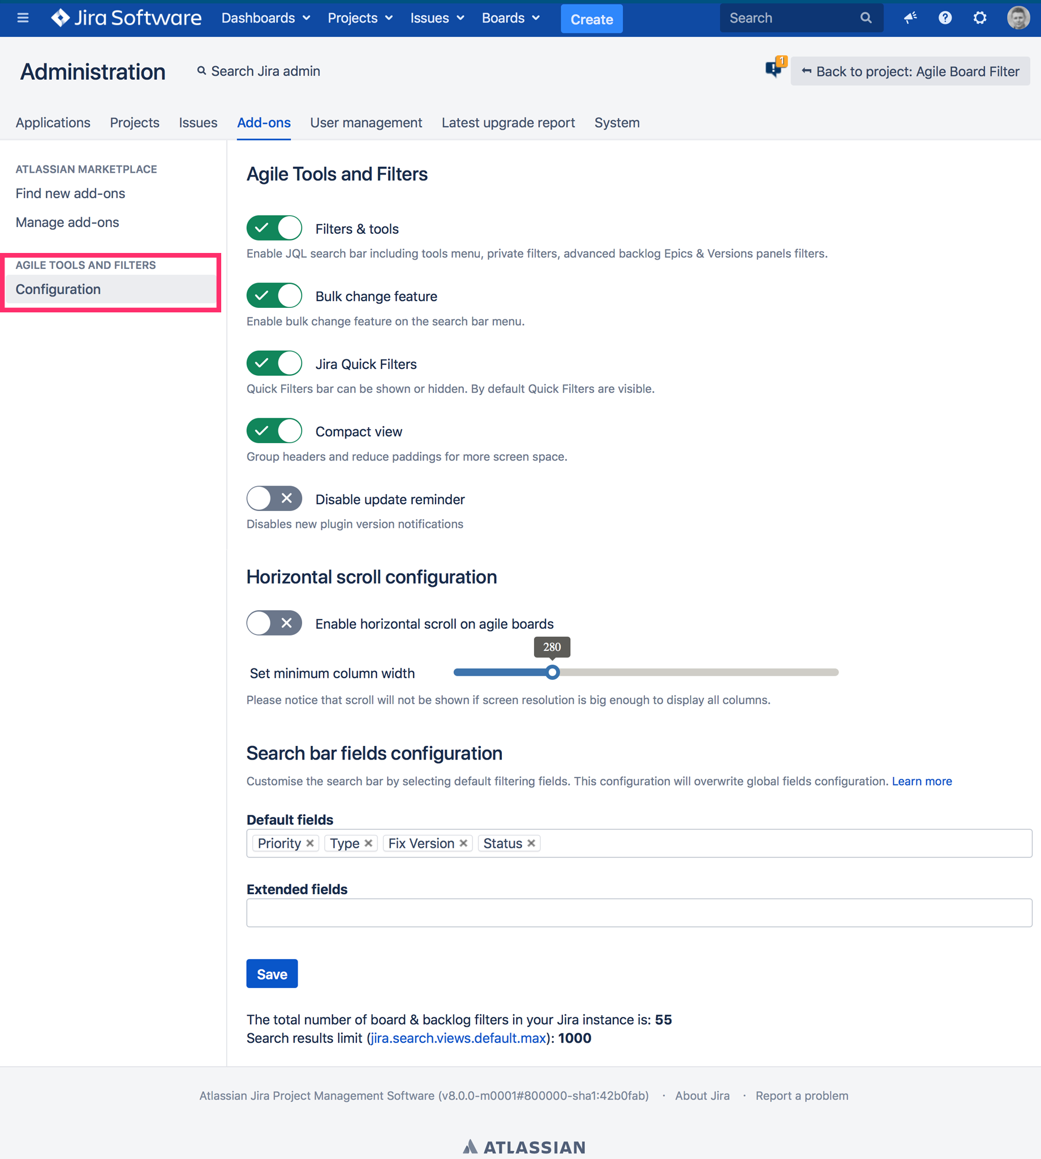Screen dimensions: 1041x1159
Task: Open the jira.search.views.default.max link
Action: point(458,1038)
